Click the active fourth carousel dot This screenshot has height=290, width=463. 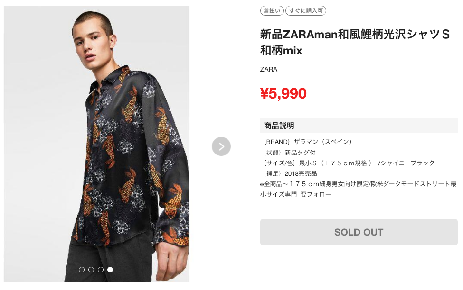110,270
